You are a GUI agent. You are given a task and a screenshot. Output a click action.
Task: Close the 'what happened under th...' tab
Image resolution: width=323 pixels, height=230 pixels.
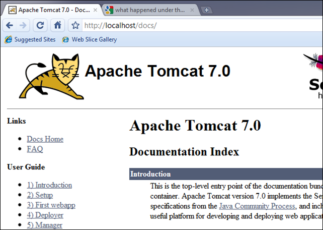pos(192,10)
